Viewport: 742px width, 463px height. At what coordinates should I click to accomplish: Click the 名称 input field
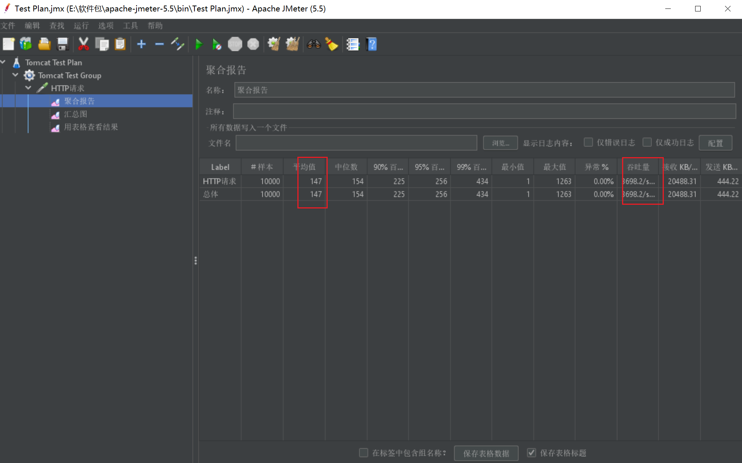[484, 90]
